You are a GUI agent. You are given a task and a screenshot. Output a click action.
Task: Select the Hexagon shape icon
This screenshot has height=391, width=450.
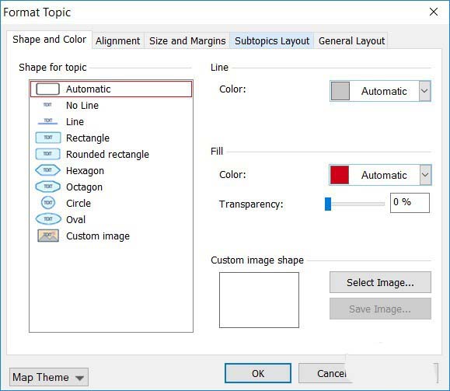[47, 170]
